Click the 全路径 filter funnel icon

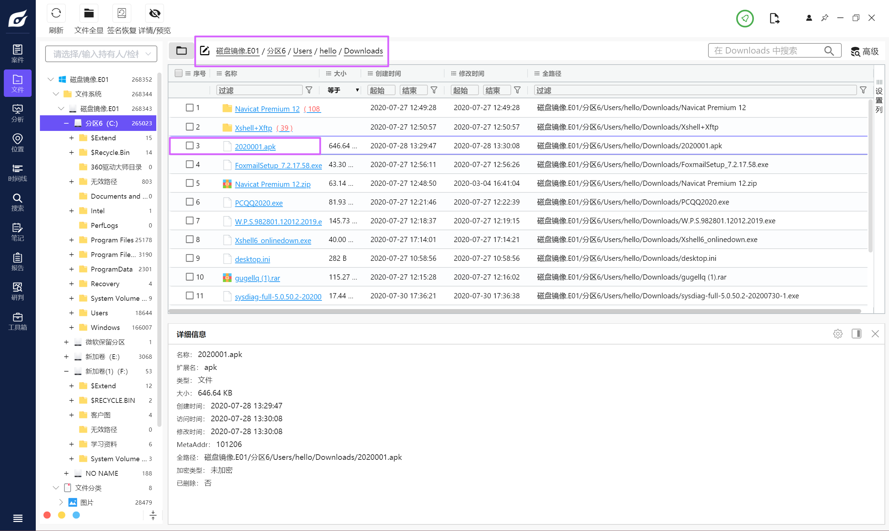[863, 90]
